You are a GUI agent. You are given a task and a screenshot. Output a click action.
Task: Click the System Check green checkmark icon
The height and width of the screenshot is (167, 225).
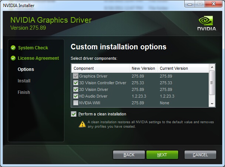13,48
